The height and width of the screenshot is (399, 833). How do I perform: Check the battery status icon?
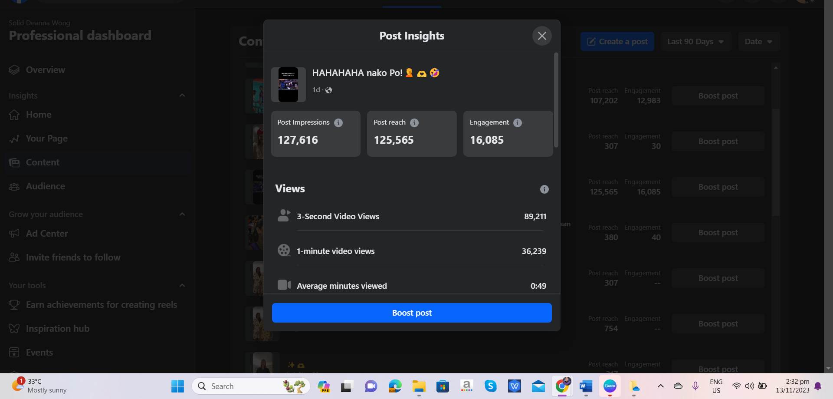pyautogui.click(x=763, y=386)
